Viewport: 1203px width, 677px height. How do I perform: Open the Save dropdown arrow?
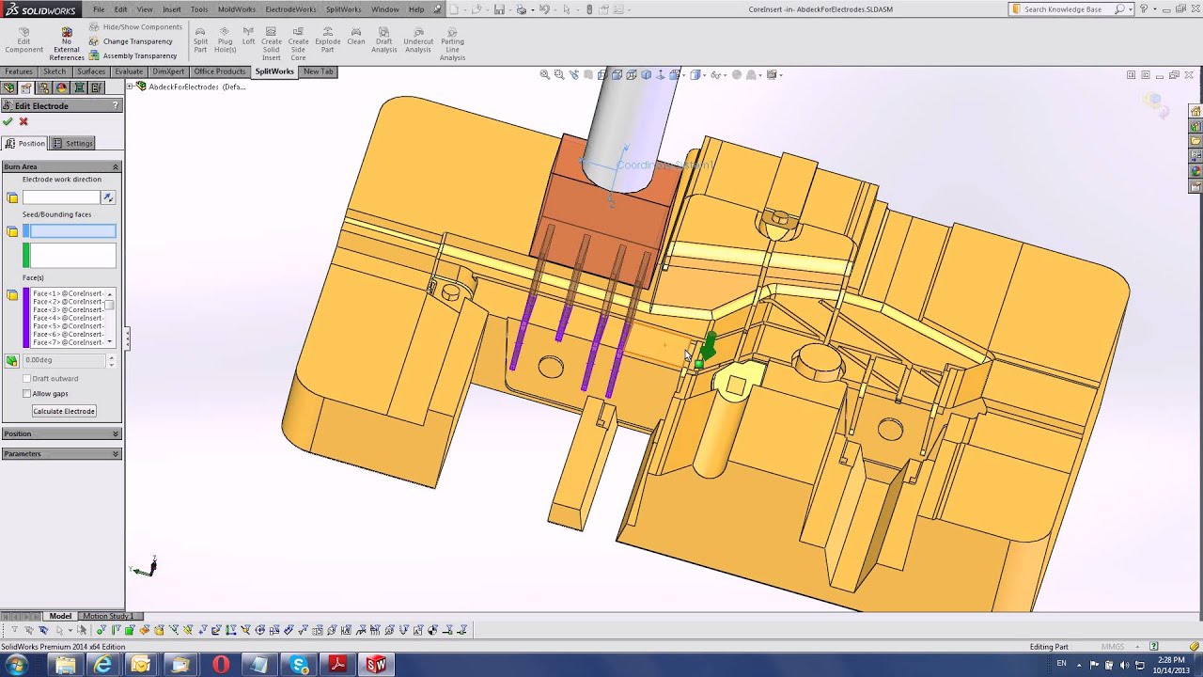click(x=509, y=9)
